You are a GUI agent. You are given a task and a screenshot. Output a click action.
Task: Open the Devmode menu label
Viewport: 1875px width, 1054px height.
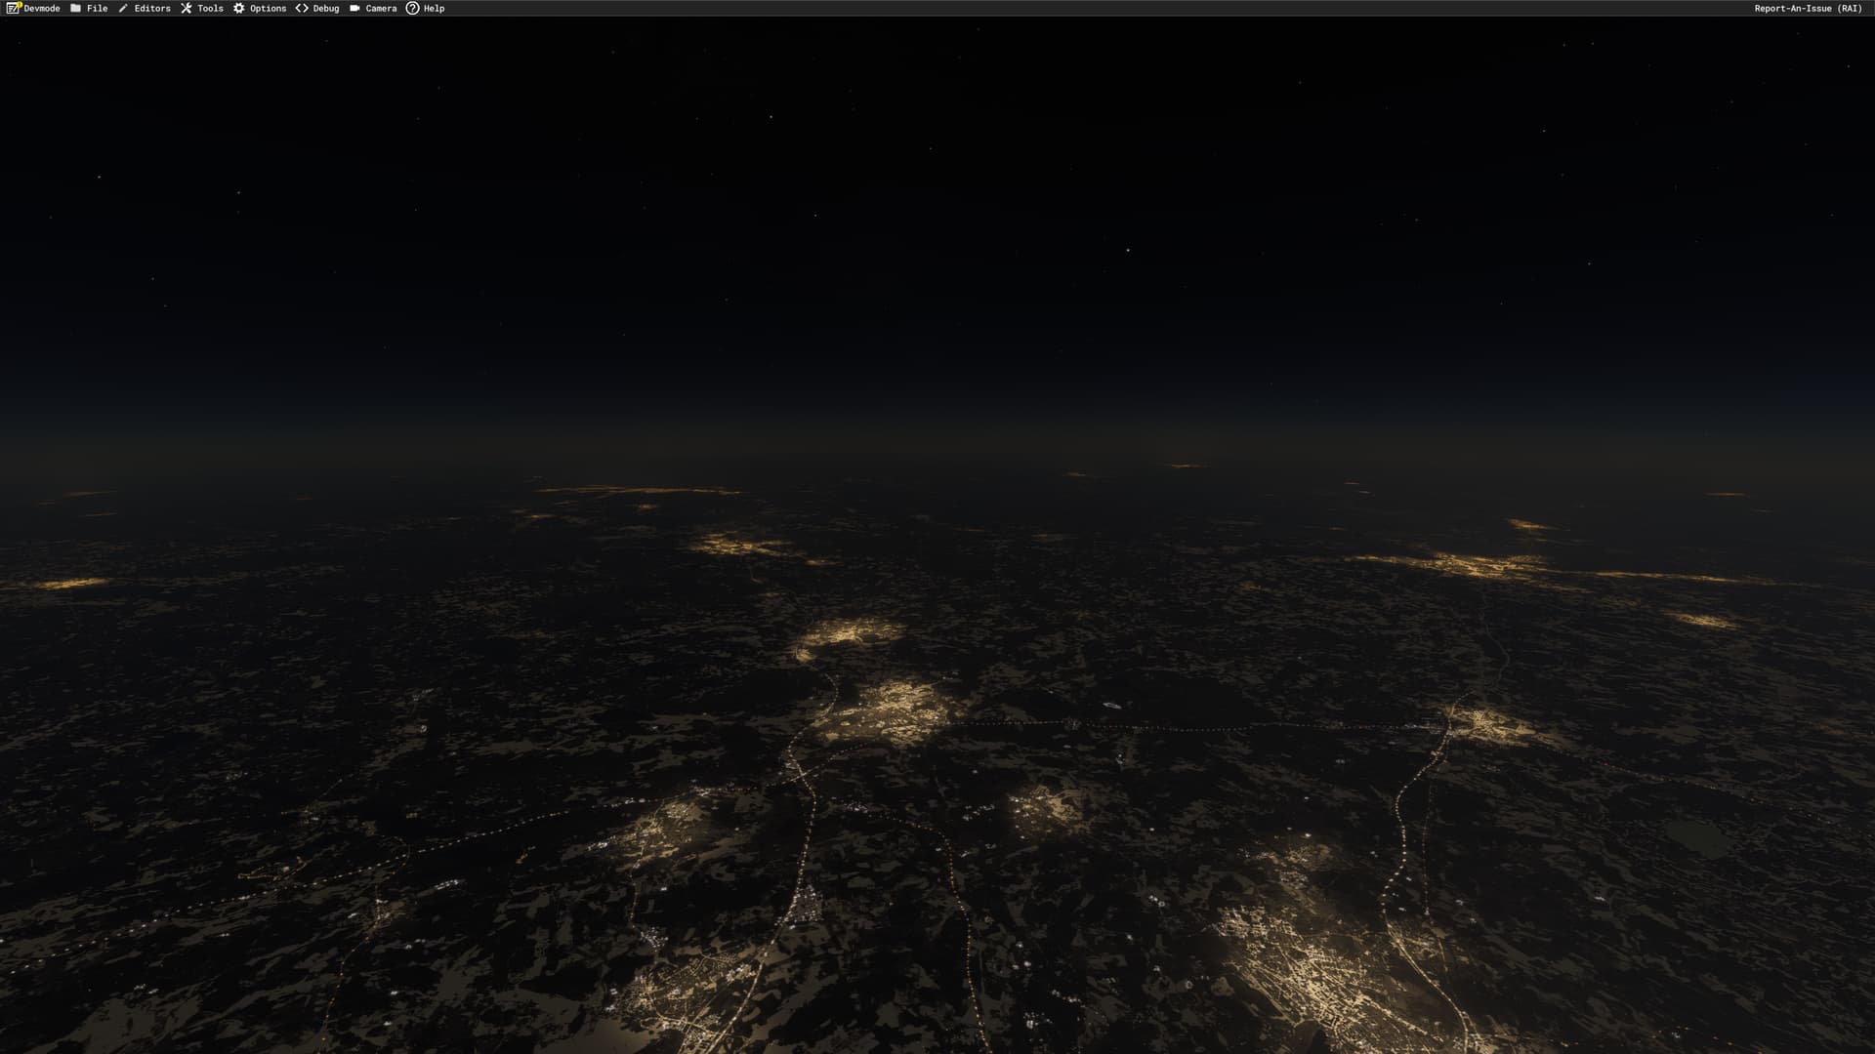(x=42, y=8)
